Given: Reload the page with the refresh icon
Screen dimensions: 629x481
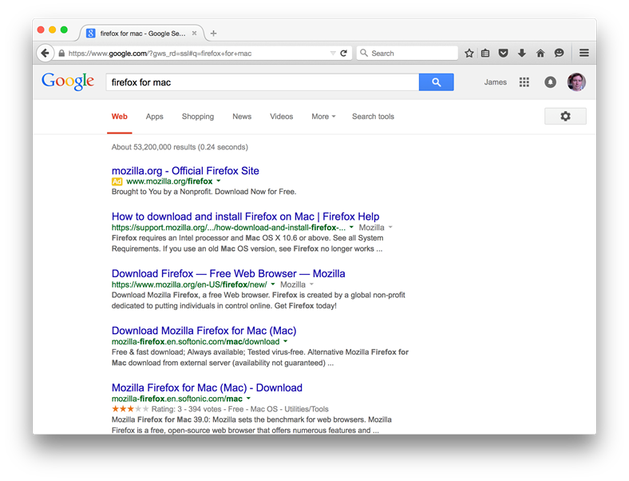Looking at the screenshot, I should [344, 53].
